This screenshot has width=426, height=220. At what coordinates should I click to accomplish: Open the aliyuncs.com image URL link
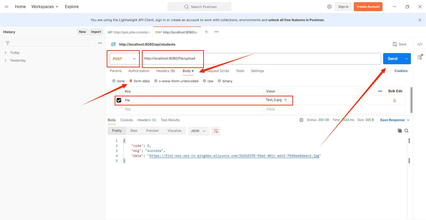pyautogui.click(x=234, y=156)
